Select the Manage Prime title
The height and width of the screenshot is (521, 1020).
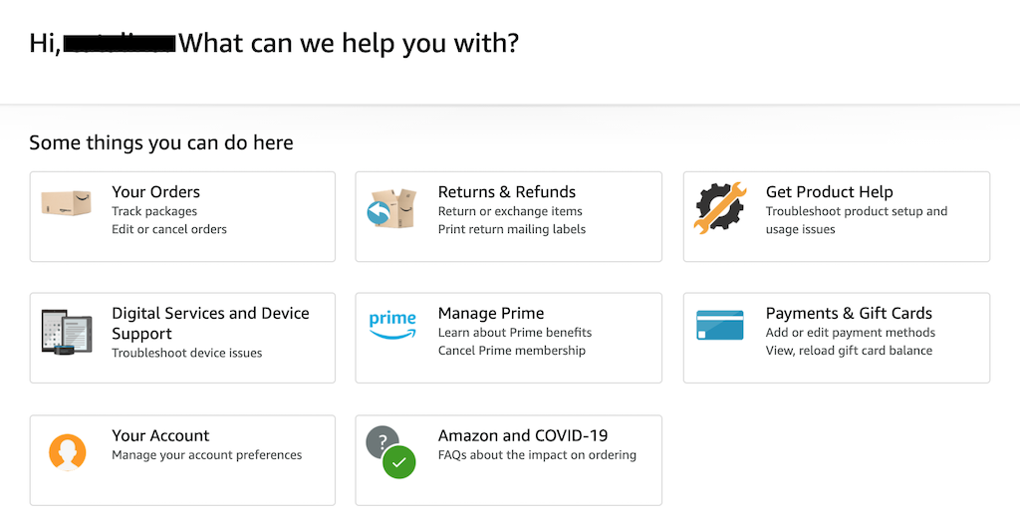pos(491,313)
